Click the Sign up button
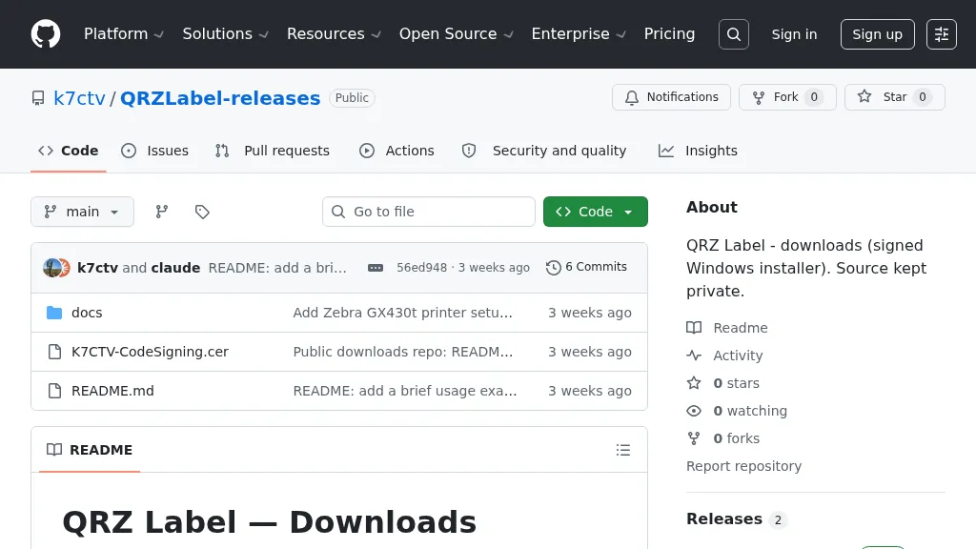Viewport: 976px width, 549px height. pos(877,34)
